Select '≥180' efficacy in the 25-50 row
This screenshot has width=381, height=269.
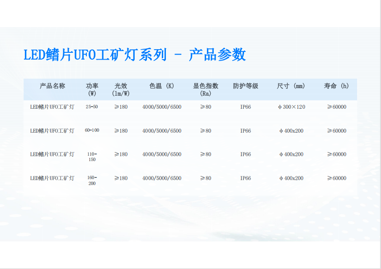[x=121, y=107]
